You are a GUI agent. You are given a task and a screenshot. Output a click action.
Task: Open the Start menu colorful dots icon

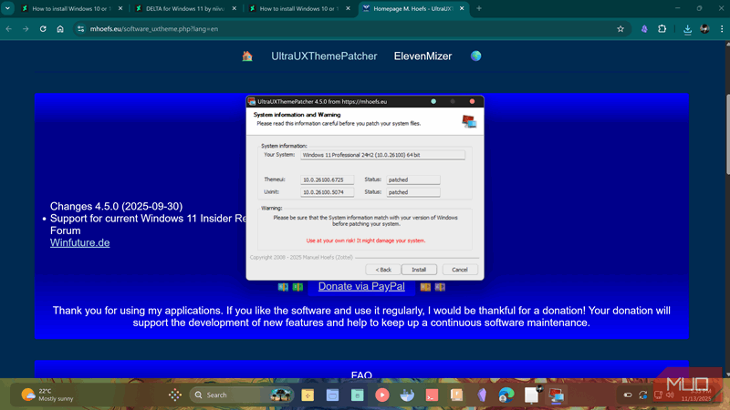point(175,395)
